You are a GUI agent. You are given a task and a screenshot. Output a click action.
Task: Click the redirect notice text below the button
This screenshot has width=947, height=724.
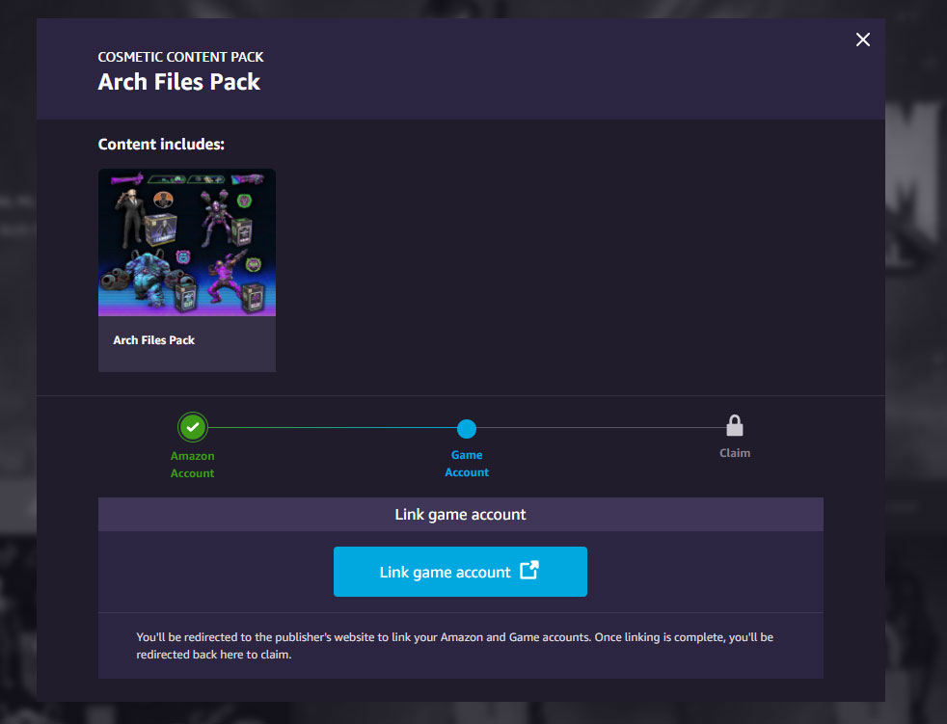(x=455, y=646)
